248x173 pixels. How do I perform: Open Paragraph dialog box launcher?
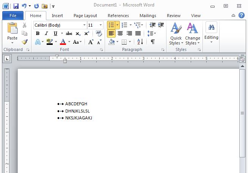tap(163, 50)
